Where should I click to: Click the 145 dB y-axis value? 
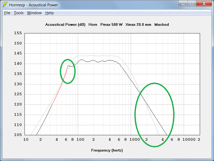click(x=18, y=53)
